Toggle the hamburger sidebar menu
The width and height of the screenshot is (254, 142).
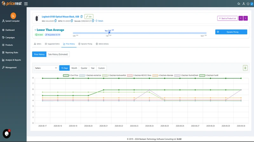pos(26,3)
